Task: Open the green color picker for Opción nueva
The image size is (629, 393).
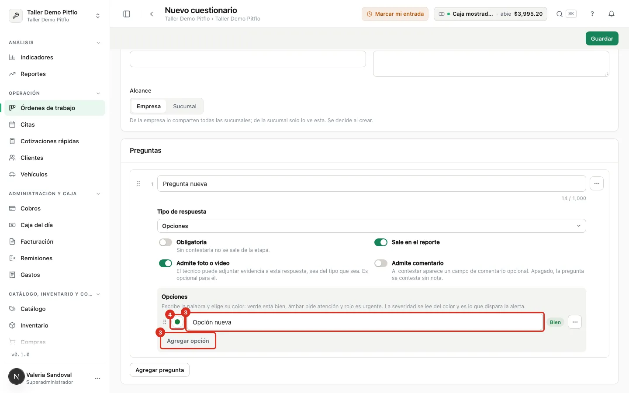Action: 177,322
